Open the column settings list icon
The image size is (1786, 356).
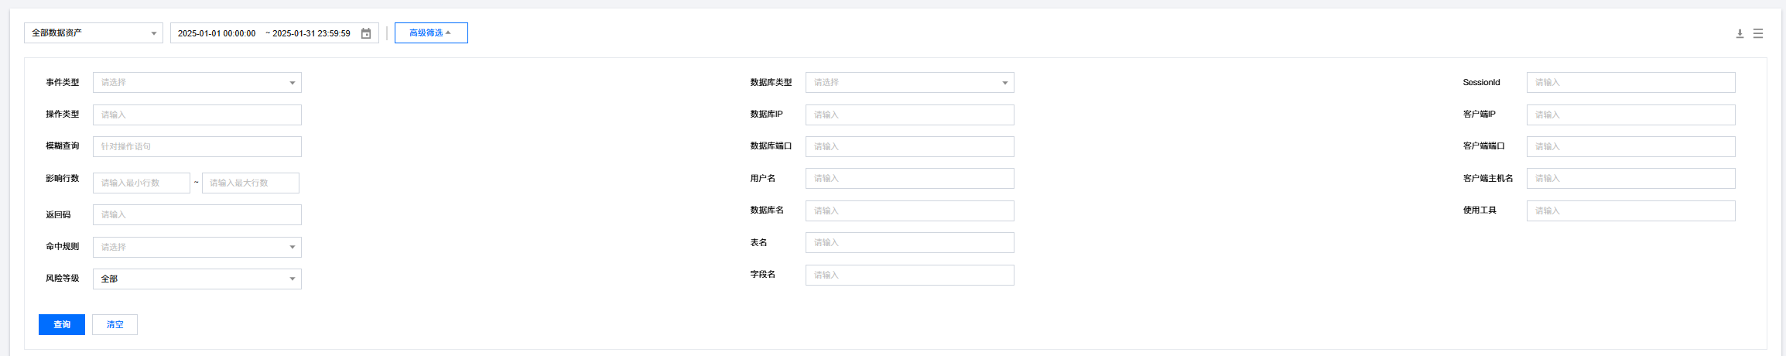click(1758, 33)
